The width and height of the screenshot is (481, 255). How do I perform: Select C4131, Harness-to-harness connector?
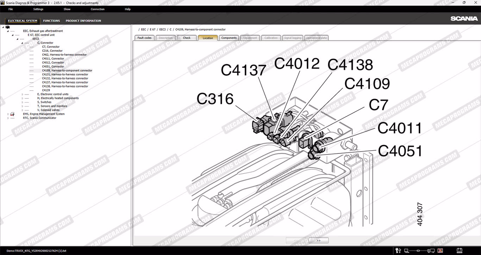point(65,74)
